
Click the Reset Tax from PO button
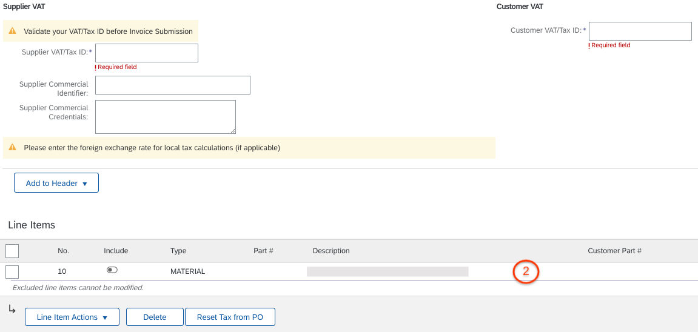tap(230, 317)
